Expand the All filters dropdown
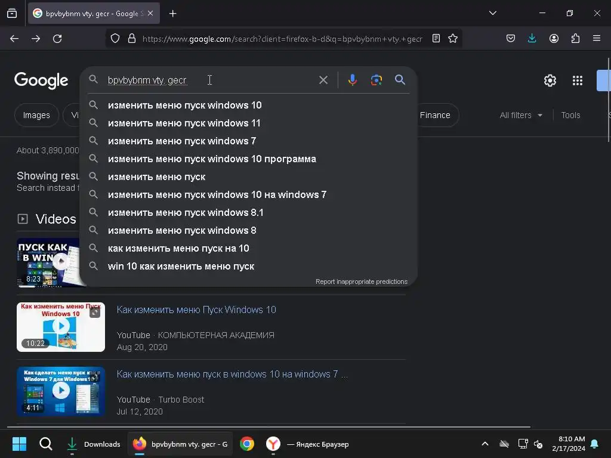Image resolution: width=611 pixels, height=458 pixels. [x=521, y=115]
